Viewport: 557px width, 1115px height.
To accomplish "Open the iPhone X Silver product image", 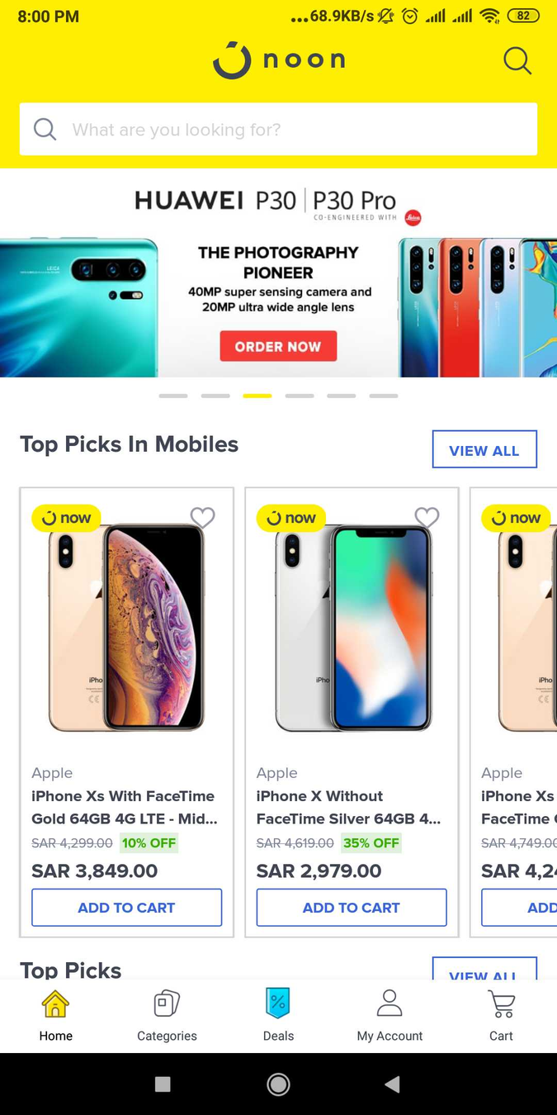I will click(352, 628).
